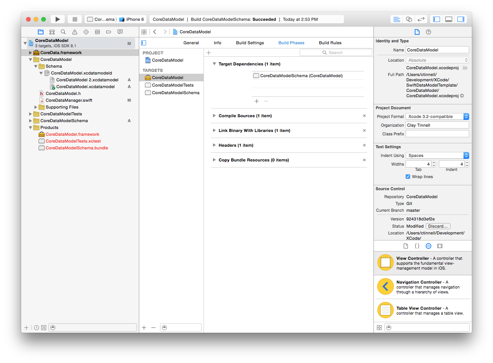
Task: Expand the CoreData.framework group
Action: coord(30,53)
